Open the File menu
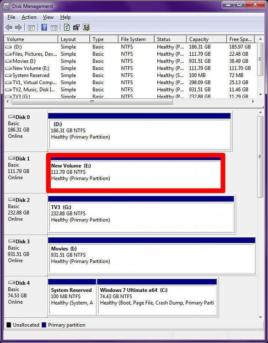The height and width of the screenshot is (343, 268). (11, 17)
